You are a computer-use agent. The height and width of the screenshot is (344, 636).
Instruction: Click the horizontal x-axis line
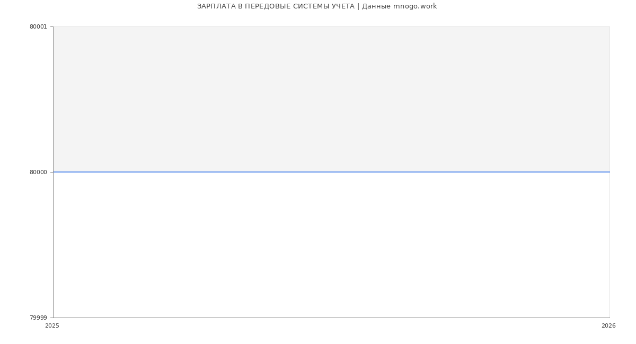331,318
